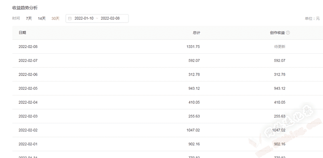
Task: Click 创作收益 value 943.12 for 2022-02-05
Action: [x=279, y=88]
